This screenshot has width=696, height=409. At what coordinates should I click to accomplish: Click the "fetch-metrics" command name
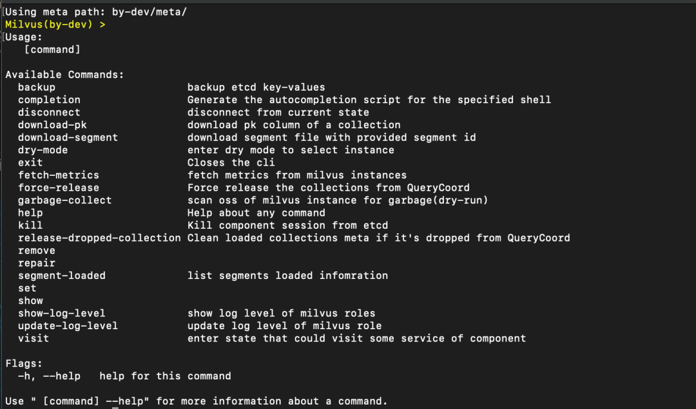(x=59, y=175)
